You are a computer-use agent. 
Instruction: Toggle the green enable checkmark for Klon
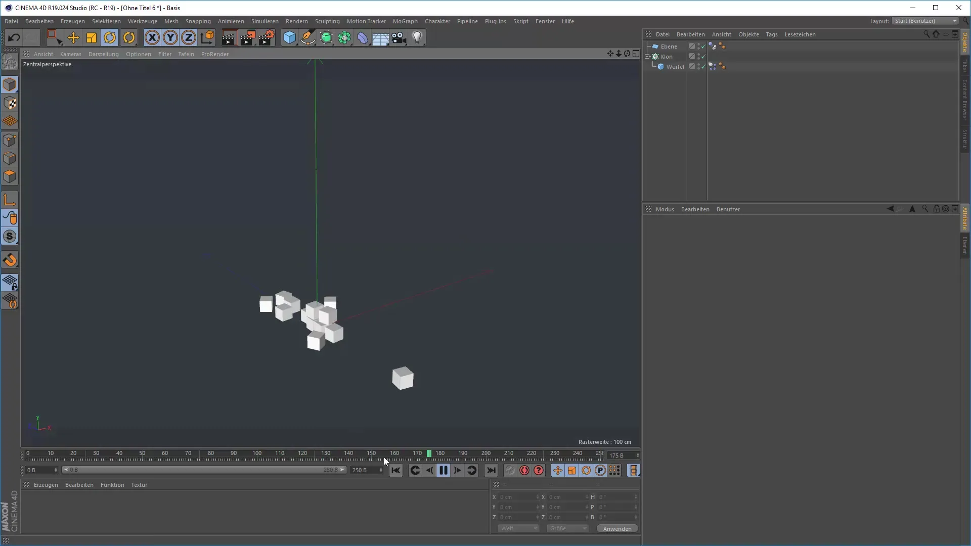pyautogui.click(x=703, y=57)
